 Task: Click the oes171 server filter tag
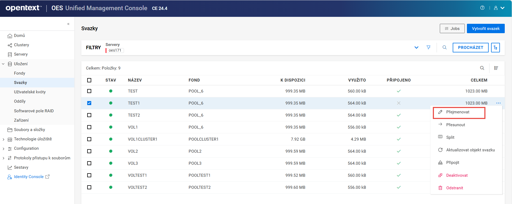point(115,50)
